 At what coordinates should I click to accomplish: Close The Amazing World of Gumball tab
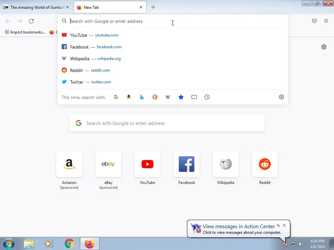tap(68, 7)
